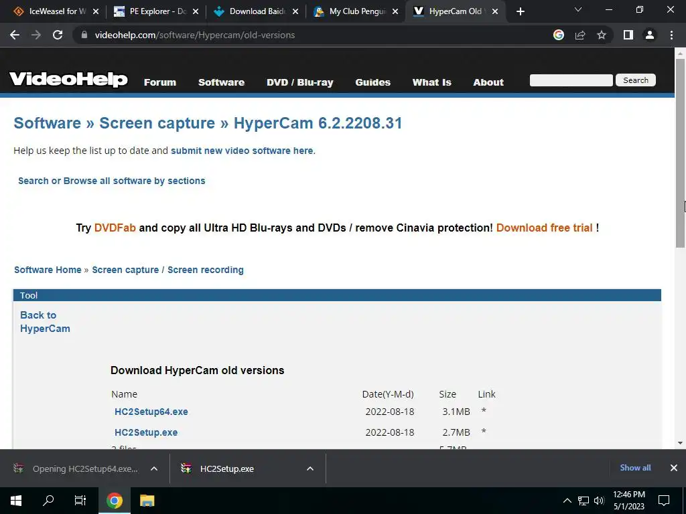Open Windows taskbar search
Image resolution: width=686 pixels, height=514 pixels.
48,501
